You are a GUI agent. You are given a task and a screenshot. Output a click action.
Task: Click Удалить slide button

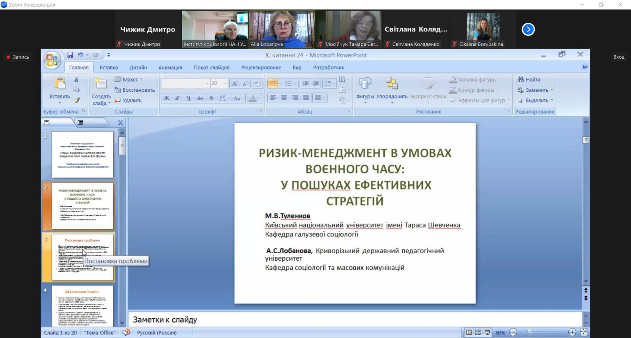point(128,100)
